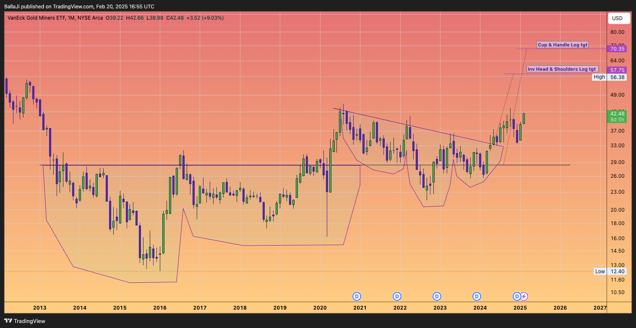Click the dividend D marker near 2022
This screenshot has width=636, height=328.
point(397,297)
